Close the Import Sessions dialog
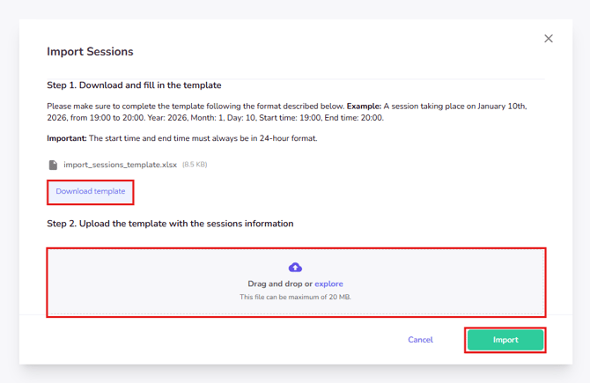 tap(549, 39)
